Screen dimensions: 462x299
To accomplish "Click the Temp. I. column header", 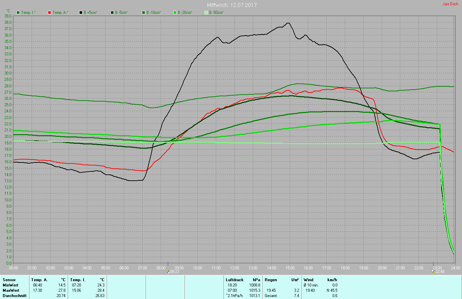I will click(78, 280).
